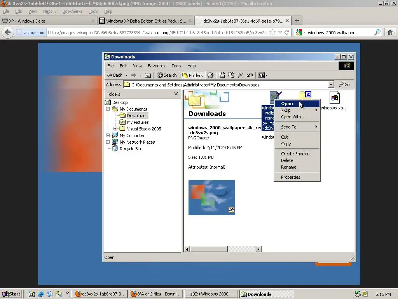Click the horizontal scrollbar left arrow
Viewport: 398px width, 299px height.
[x=187, y=249]
